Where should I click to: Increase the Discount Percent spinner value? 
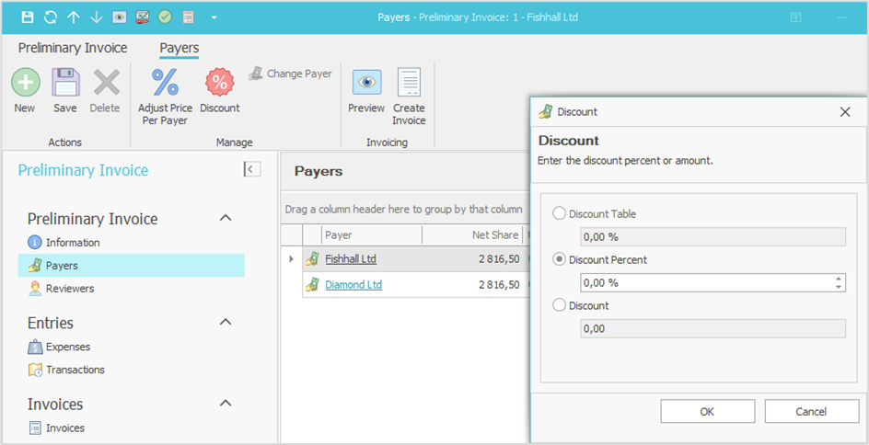pyautogui.click(x=838, y=279)
